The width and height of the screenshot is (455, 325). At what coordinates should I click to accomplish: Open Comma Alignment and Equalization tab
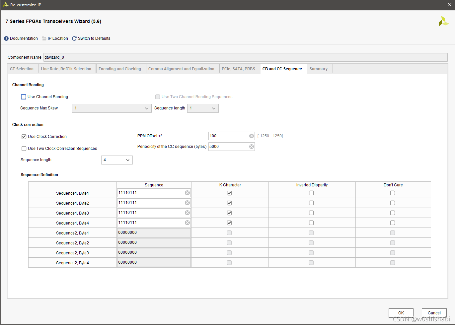181,69
